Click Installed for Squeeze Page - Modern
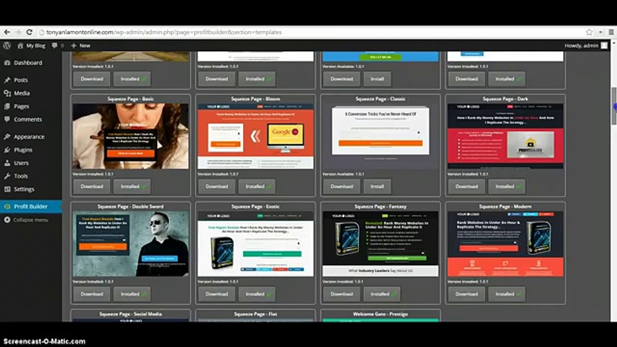Image resolution: width=617 pixels, height=347 pixels. 507,294
